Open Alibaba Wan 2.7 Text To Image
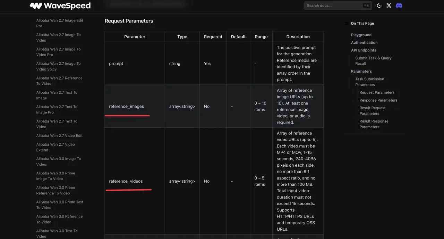The width and height of the screenshot is (444, 239). click(57, 95)
